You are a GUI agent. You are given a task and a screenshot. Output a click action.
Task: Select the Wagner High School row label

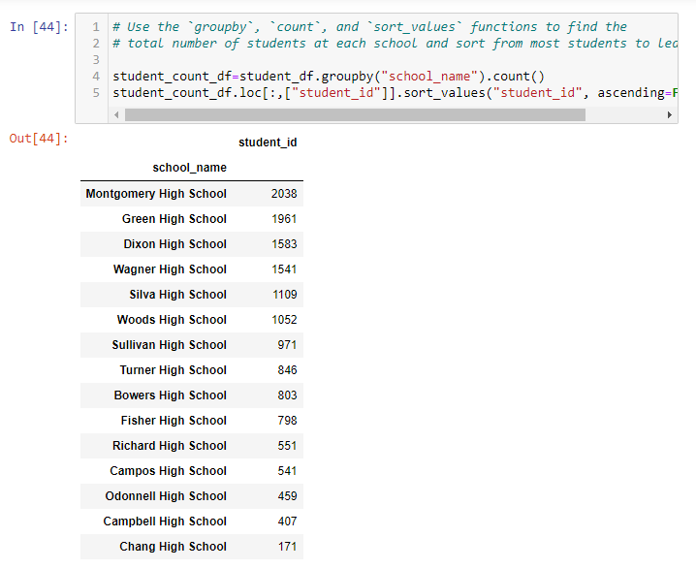pos(170,269)
